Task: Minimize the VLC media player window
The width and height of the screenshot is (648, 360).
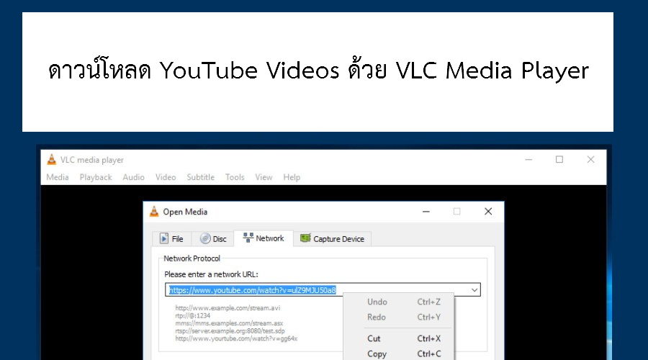Action: (528, 160)
